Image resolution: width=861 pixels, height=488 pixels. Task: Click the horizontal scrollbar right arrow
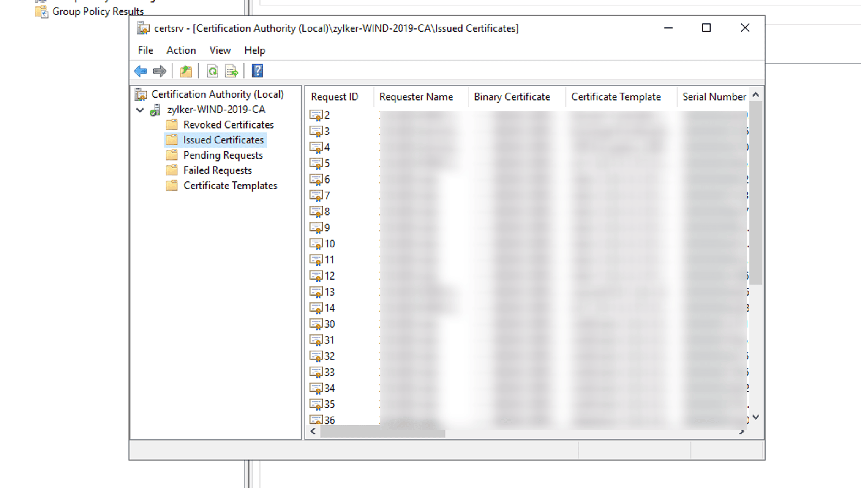741,432
